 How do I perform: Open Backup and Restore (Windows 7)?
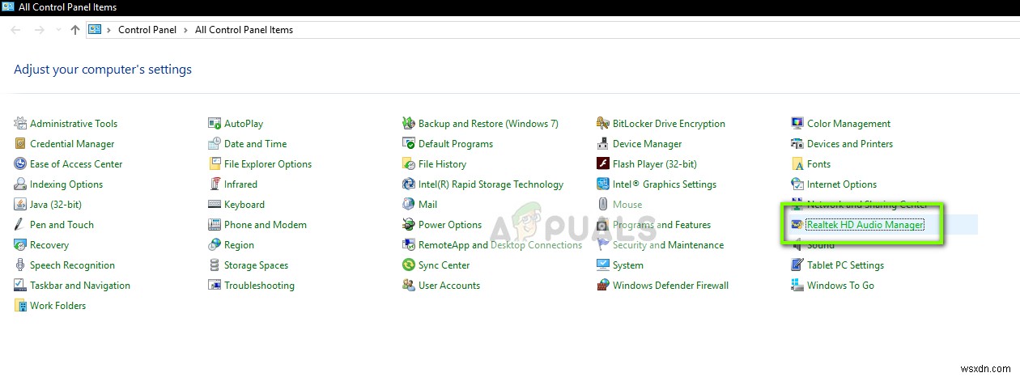tap(488, 124)
